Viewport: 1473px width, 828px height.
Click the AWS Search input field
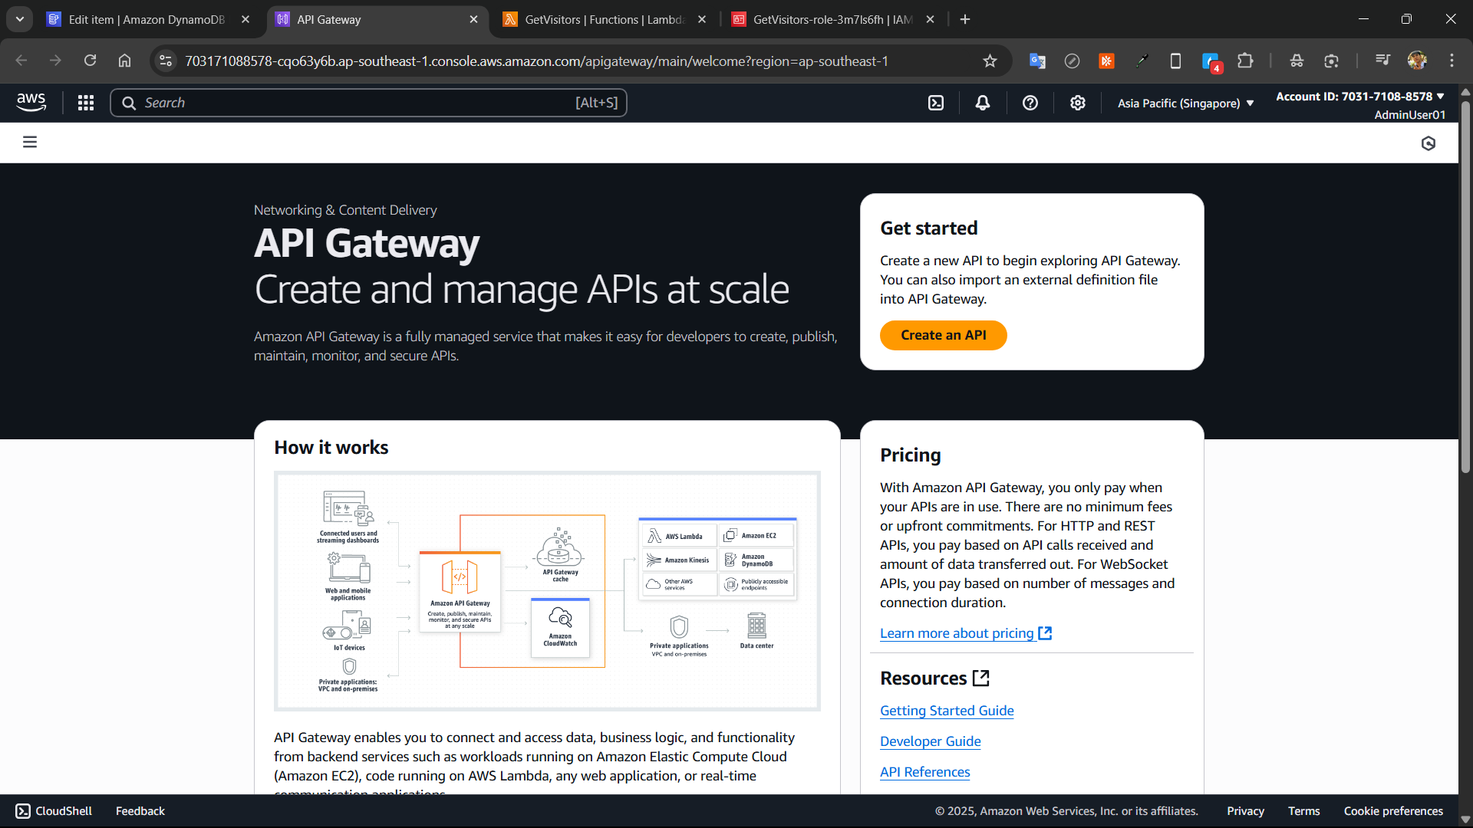[x=368, y=103]
